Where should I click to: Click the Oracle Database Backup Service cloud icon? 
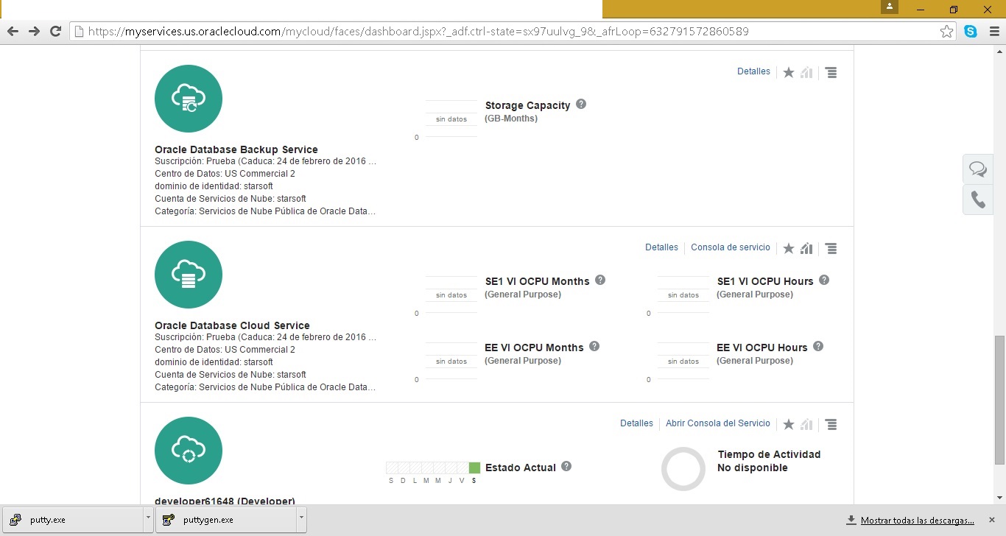click(x=189, y=99)
